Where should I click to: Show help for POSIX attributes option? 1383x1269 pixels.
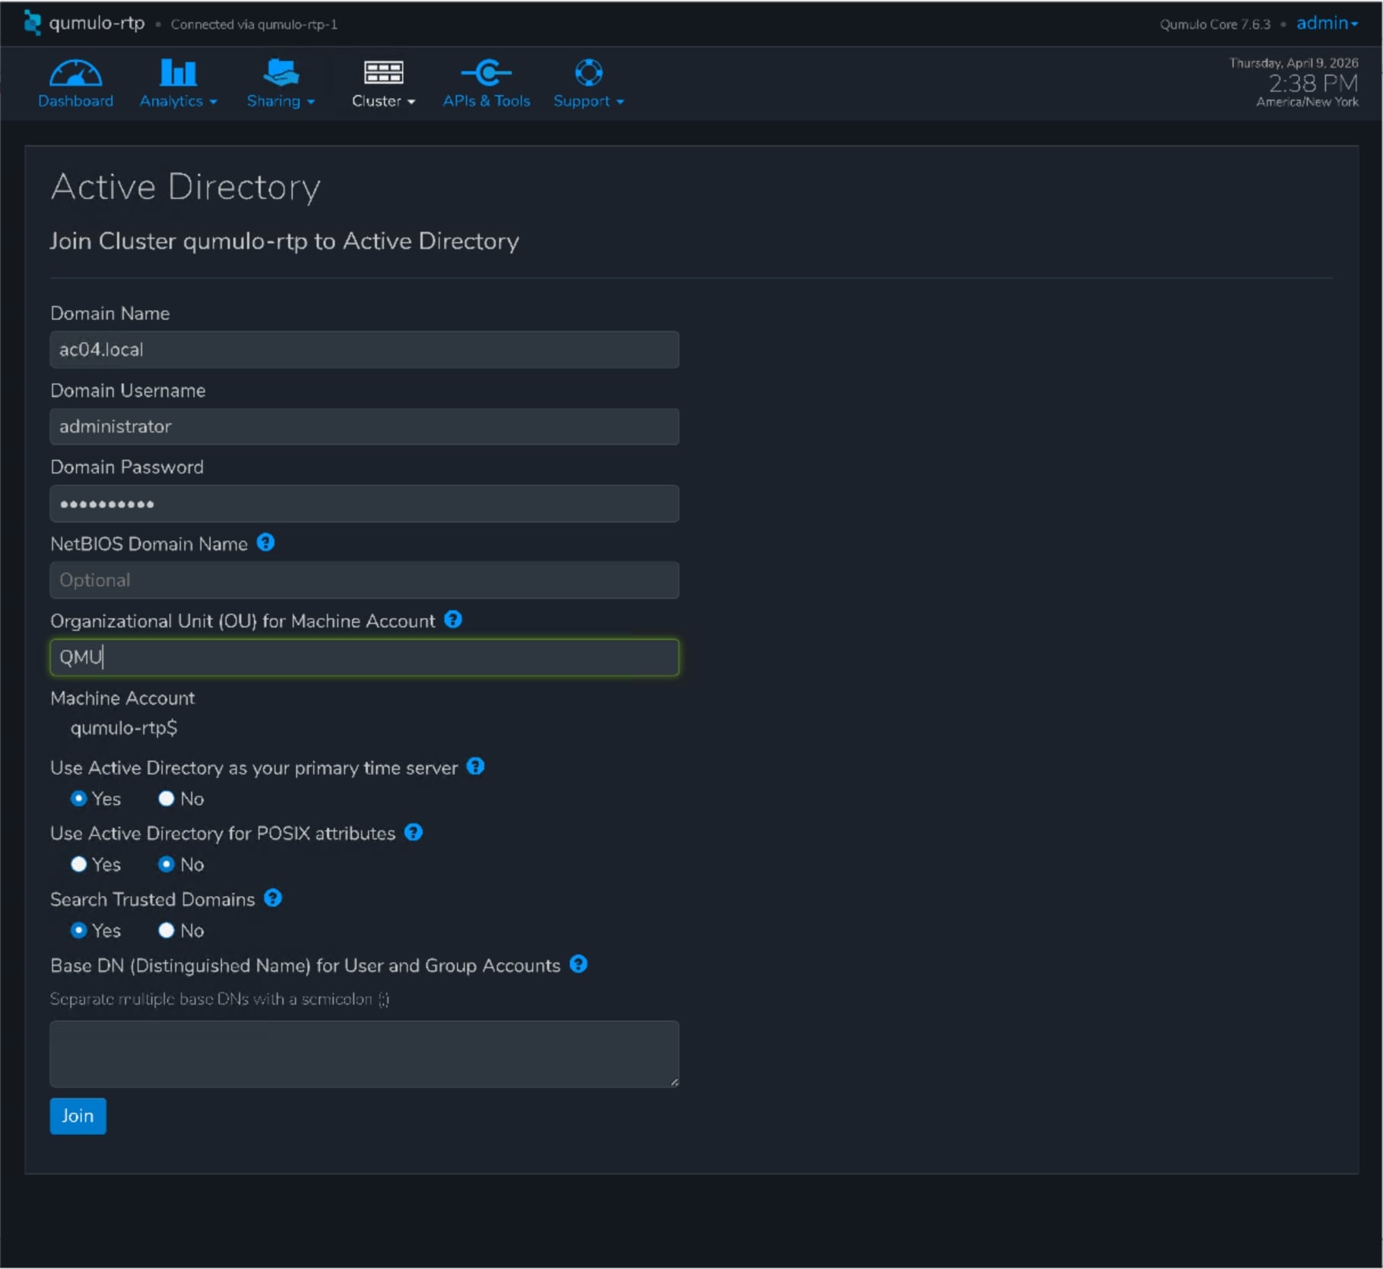click(x=413, y=832)
